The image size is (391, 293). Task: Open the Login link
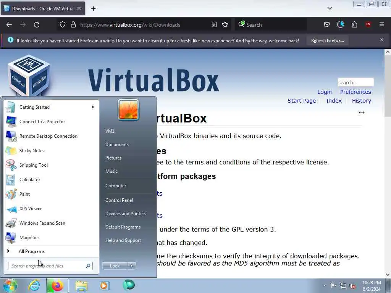pos(325,92)
